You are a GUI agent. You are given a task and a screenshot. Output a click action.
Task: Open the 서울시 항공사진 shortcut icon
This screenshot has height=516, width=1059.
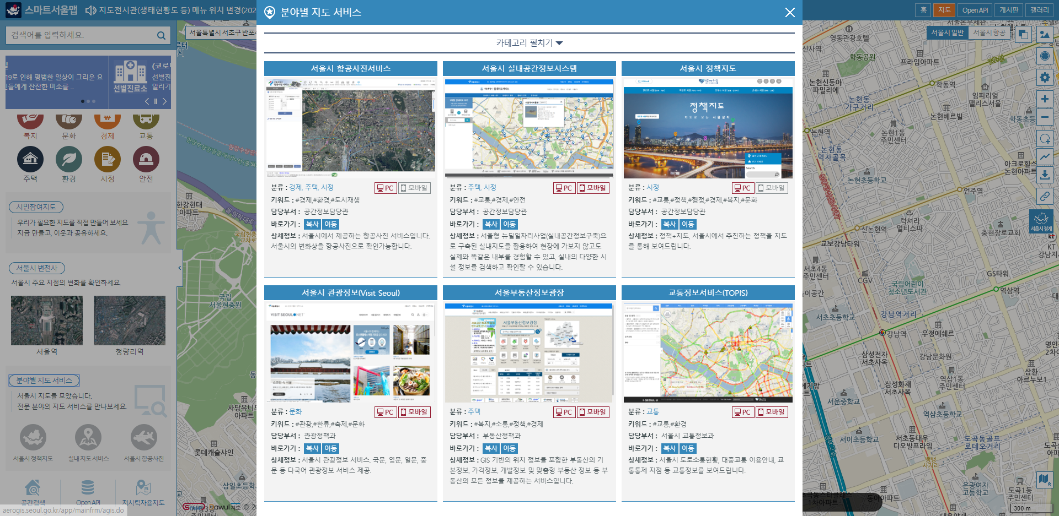(x=144, y=438)
